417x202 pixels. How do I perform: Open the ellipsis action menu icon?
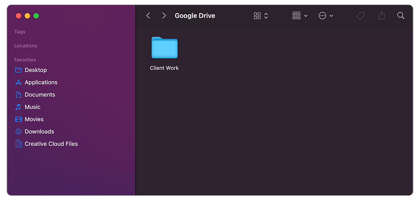point(323,16)
